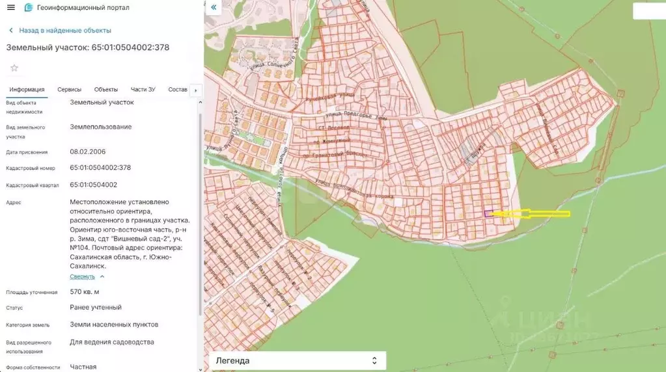The width and height of the screenshot is (666, 372).
Task: Click the info panel vertical scrollbar
Action: 200,208
